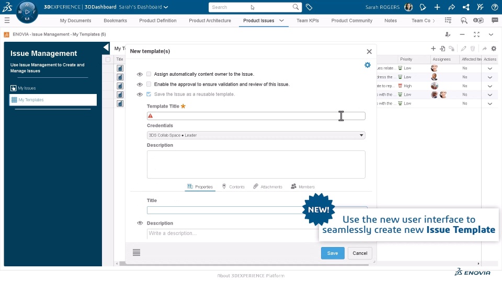The height and width of the screenshot is (282, 502).
Task: Switch to Product Architecture tab
Action: (210, 20)
